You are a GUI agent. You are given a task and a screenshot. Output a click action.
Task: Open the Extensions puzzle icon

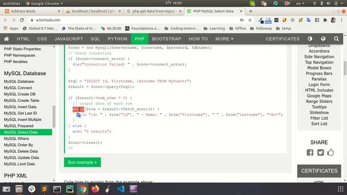click(325, 20)
